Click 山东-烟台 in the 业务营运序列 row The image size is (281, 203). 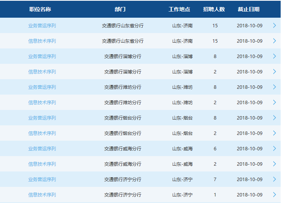coord(183,118)
